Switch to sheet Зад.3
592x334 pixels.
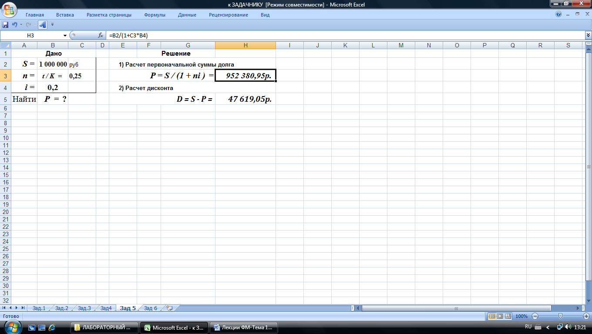coord(84,308)
